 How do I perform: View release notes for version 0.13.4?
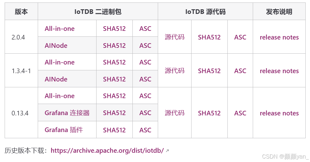279,113
